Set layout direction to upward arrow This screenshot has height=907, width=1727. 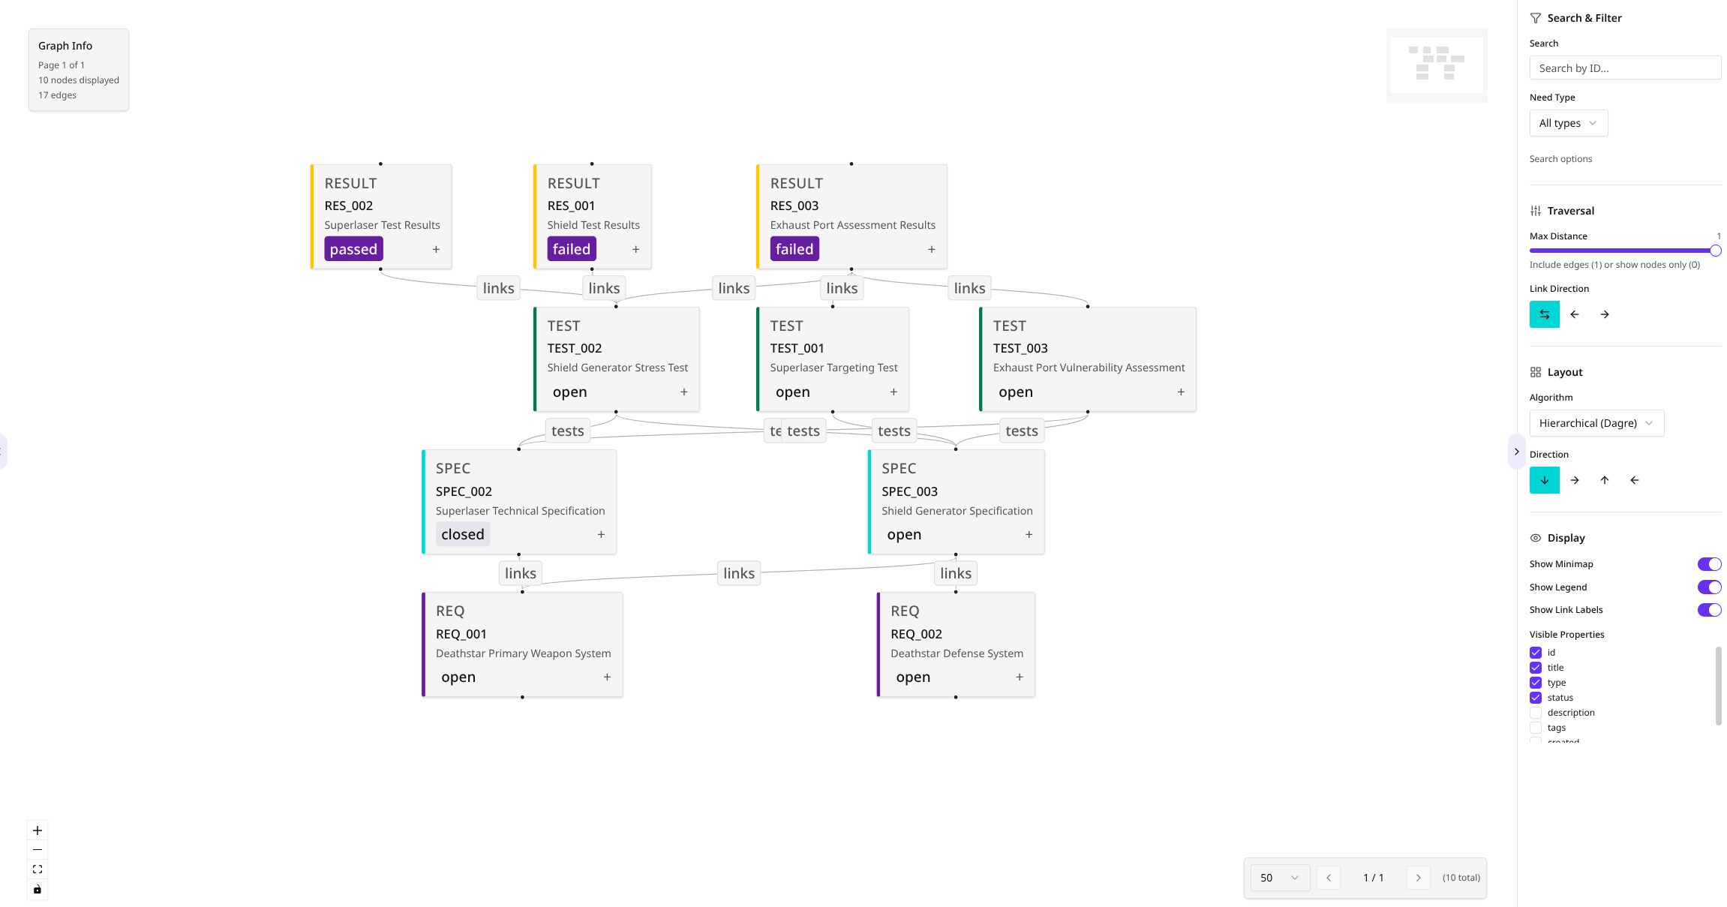click(x=1605, y=480)
